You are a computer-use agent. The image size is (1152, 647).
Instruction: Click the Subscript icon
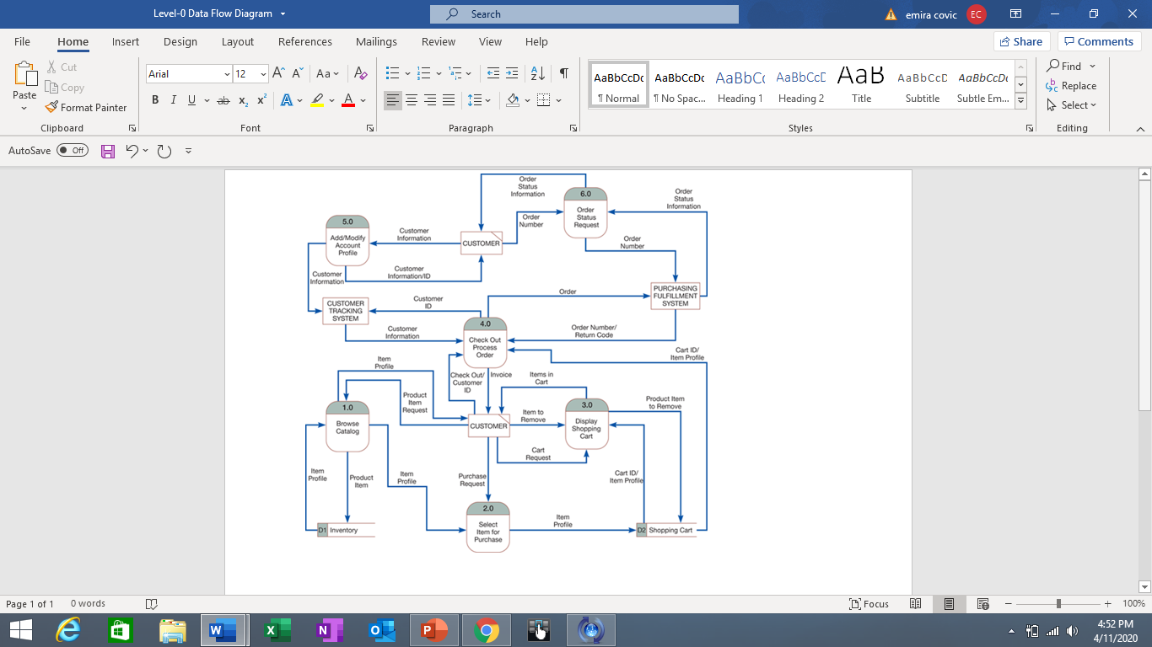[242, 99]
